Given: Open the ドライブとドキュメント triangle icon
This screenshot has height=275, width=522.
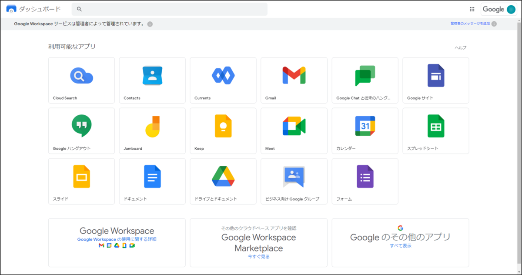Looking at the screenshot, I should coord(223,176).
